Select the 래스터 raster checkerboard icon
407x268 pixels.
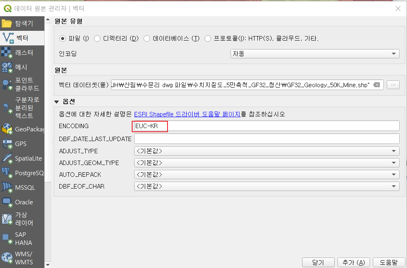point(7,52)
